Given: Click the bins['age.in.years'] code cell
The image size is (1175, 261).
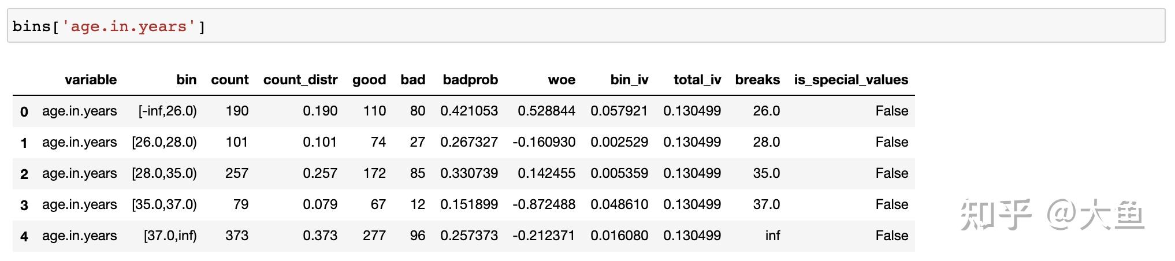Looking at the screenshot, I should pyautogui.click(x=586, y=27).
